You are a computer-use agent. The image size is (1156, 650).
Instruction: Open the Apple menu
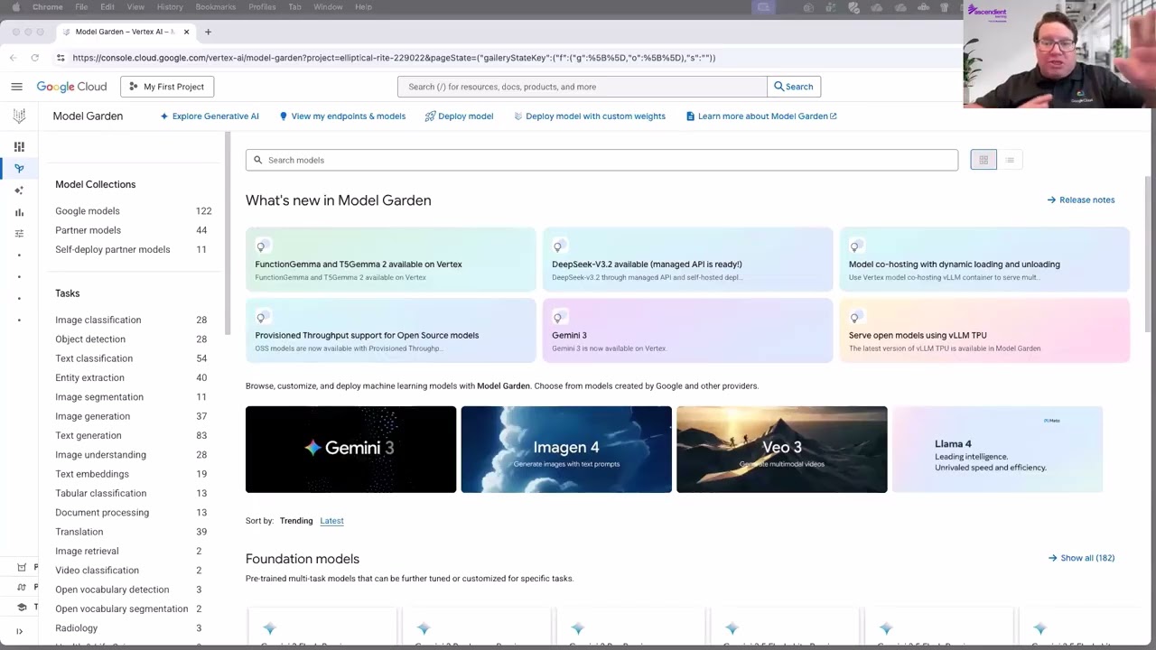click(x=15, y=7)
